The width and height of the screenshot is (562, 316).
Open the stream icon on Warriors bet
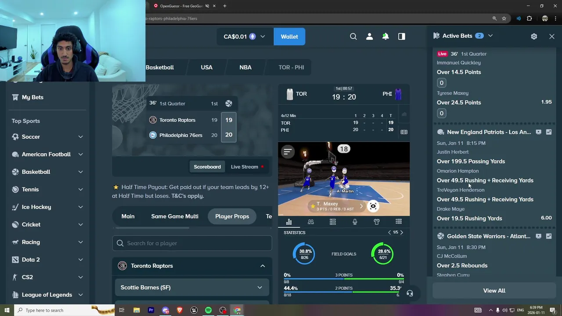pos(538,236)
